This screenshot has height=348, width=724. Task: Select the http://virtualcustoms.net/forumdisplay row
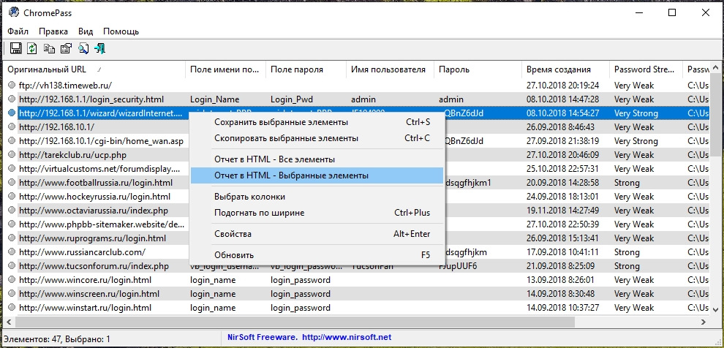click(x=356, y=168)
